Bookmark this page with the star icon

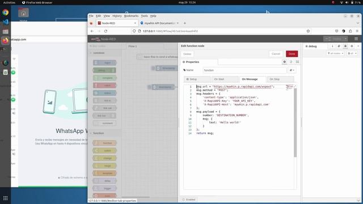[x=308, y=31]
